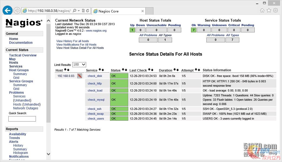Open Services in Current Status
Screen dimensions: 282x162
coord(16,66)
